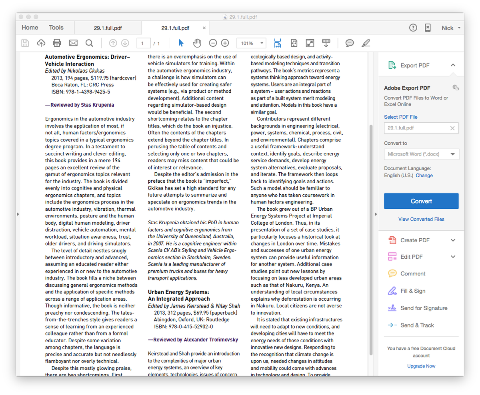Upload file to Document Cloud

click(41, 43)
